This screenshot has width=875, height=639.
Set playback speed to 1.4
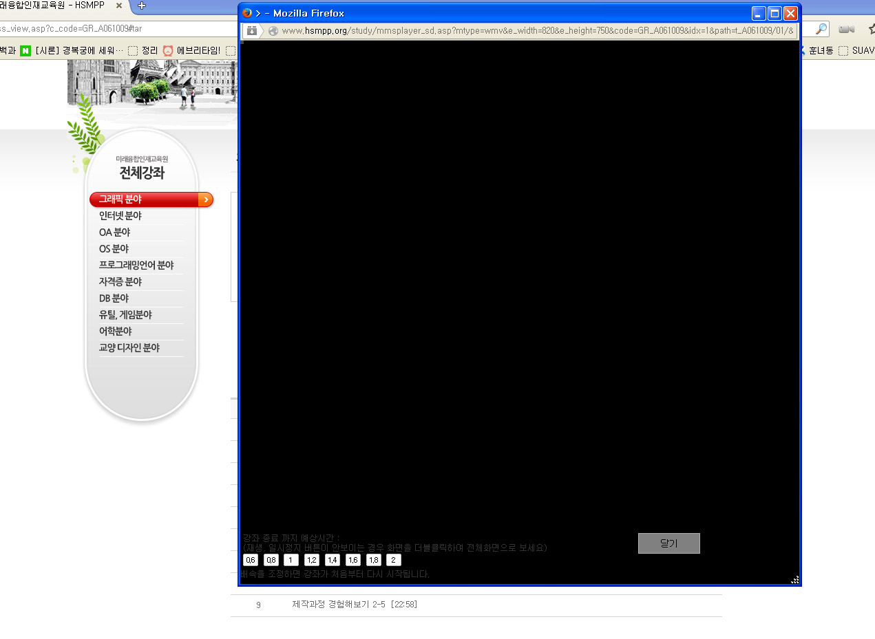point(333,561)
